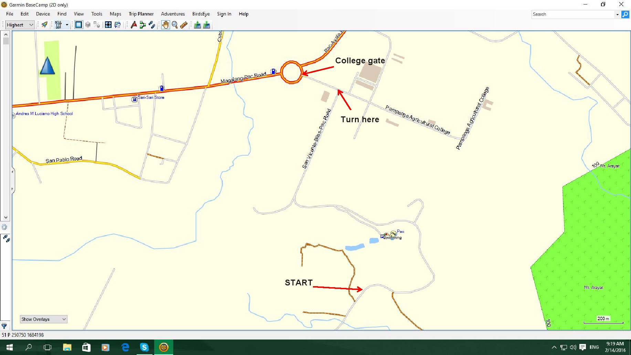Expand the Show Overlays dropdown

(43, 319)
